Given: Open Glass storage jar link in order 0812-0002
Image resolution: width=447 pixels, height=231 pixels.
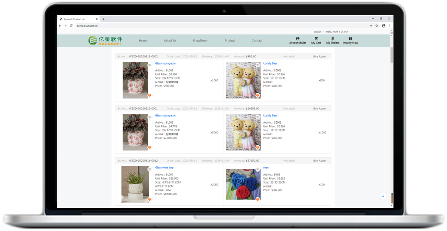Looking at the screenshot, I should point(165,63).
